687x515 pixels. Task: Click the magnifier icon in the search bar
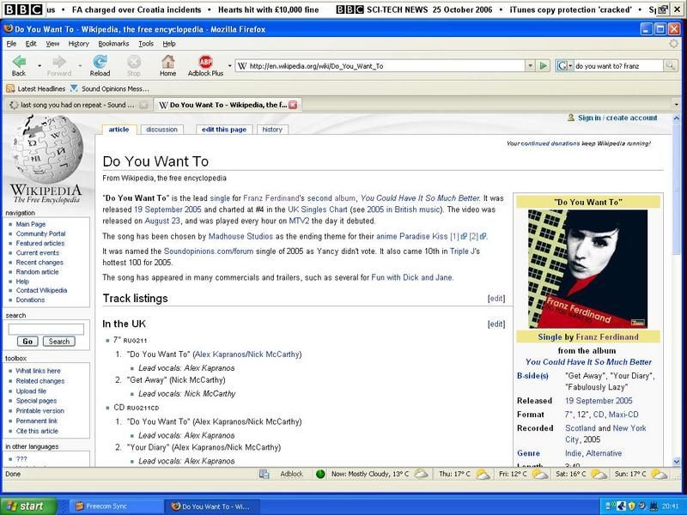point(670,66)
